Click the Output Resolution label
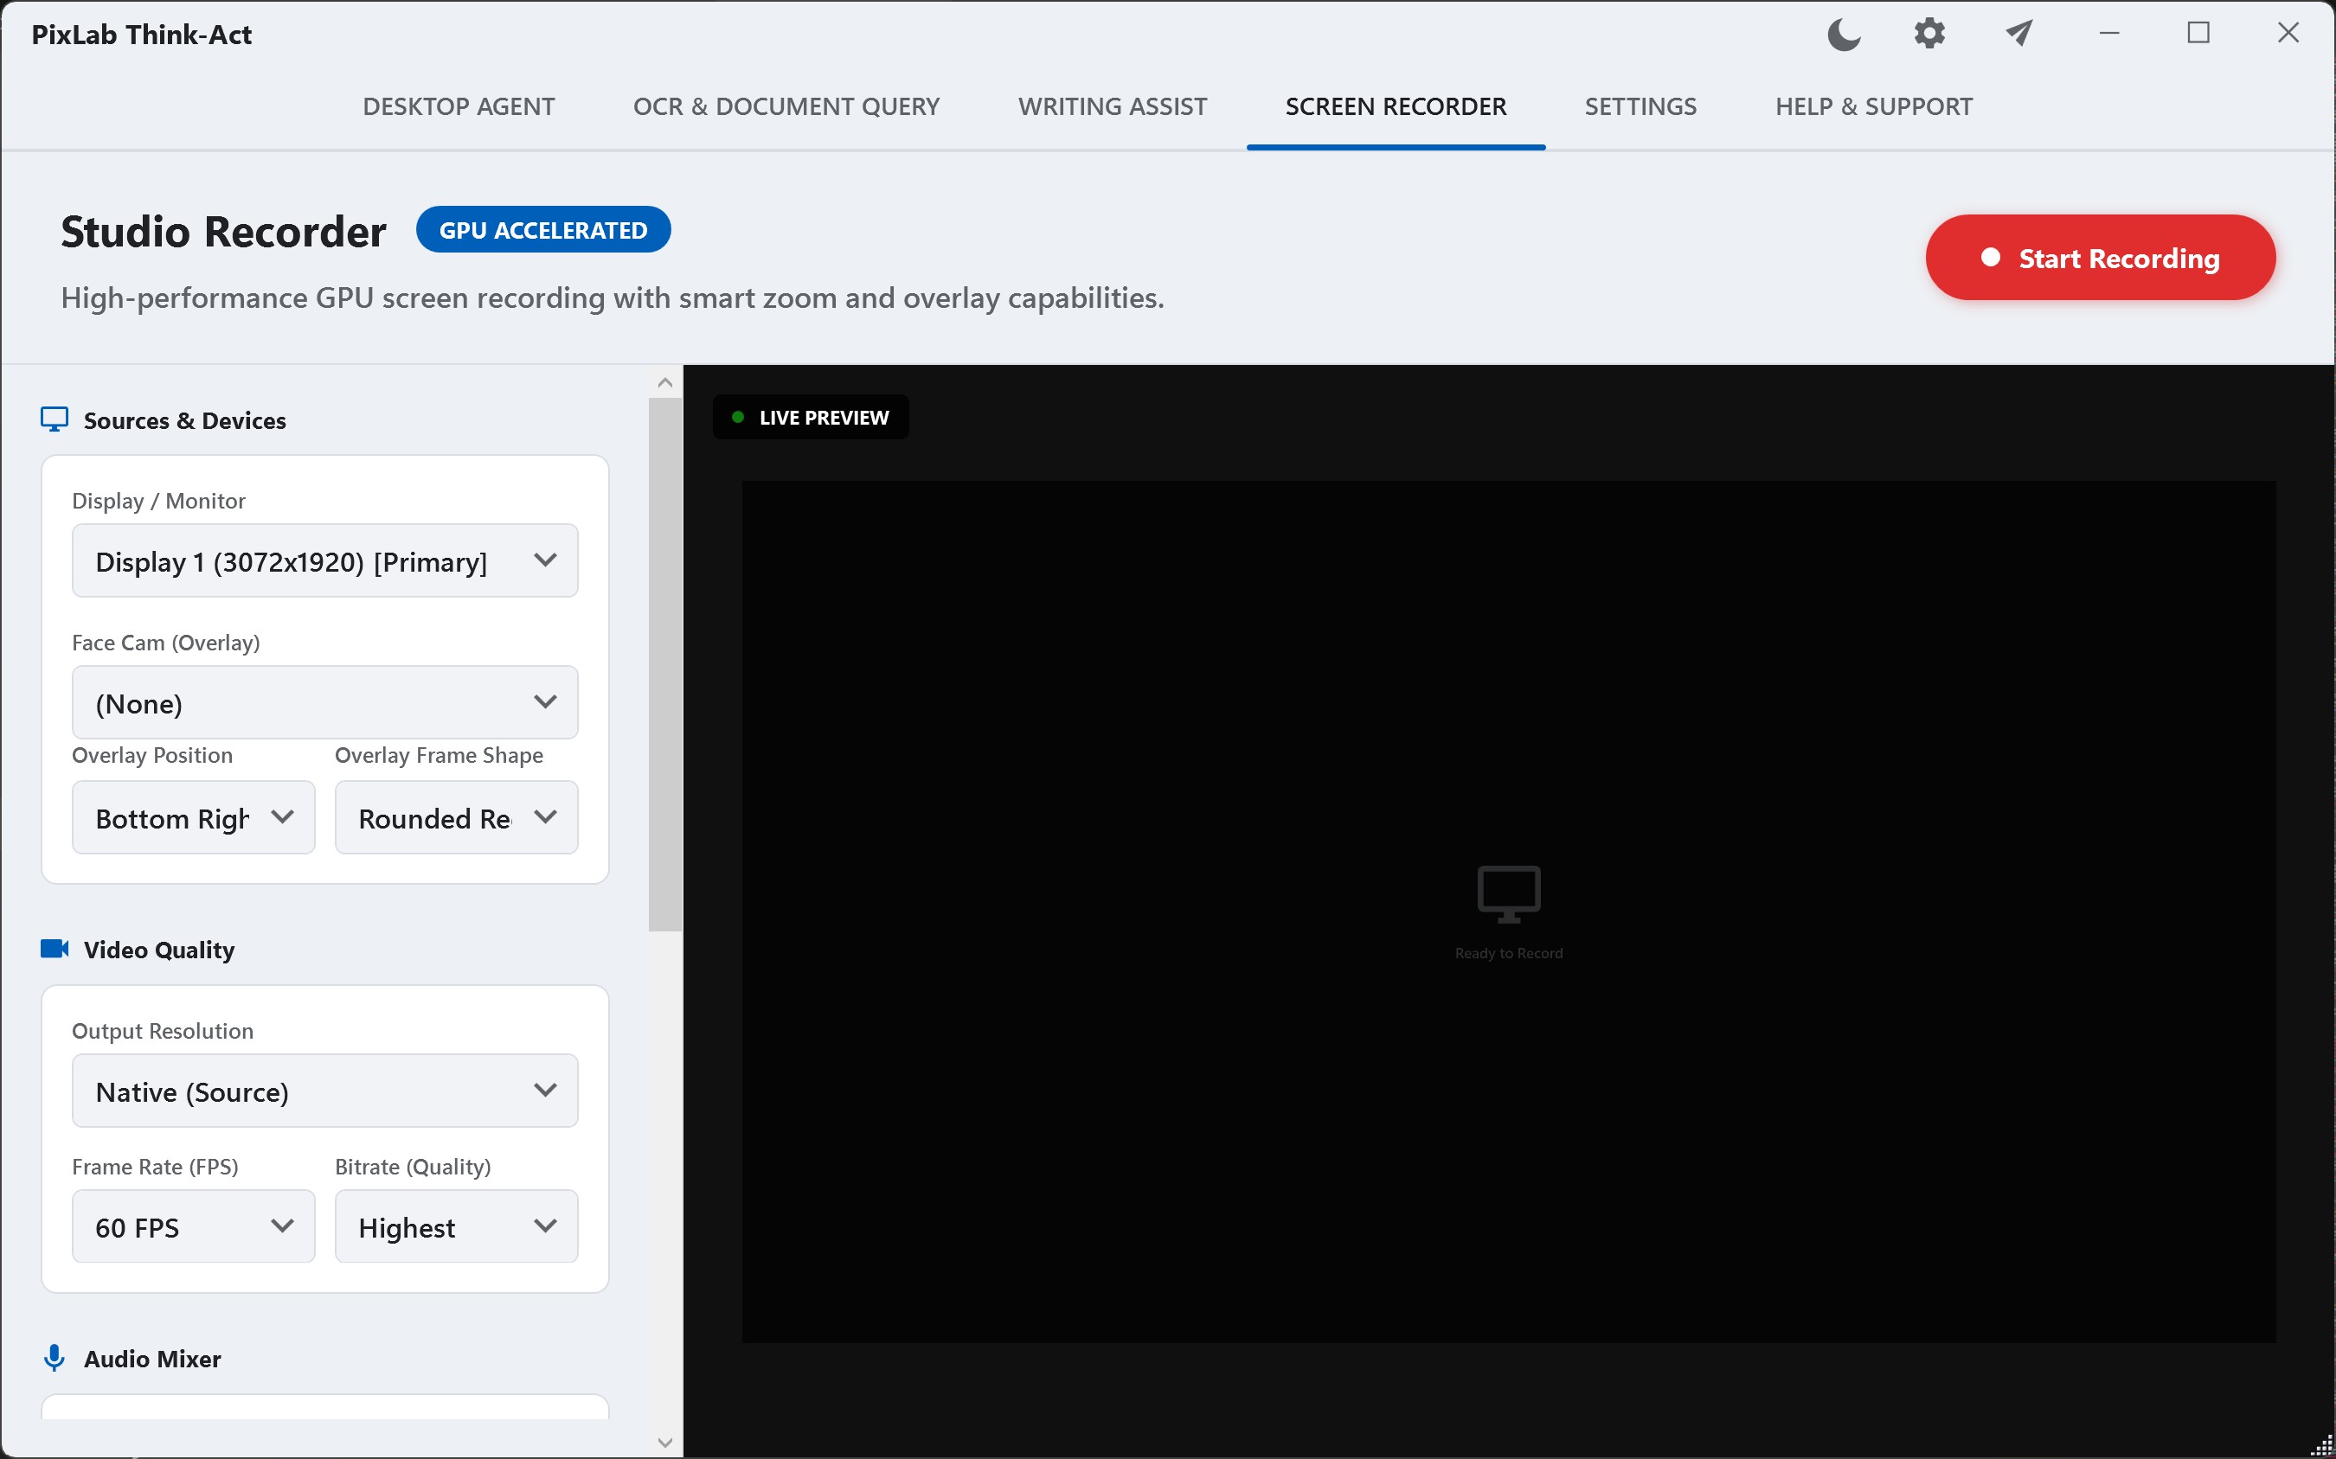2336x1459 pixels. pyautogui.click(x=162, y=1031)
